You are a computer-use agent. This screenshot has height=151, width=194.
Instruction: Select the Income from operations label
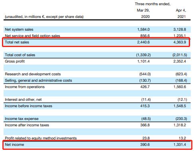pos(25,87)
